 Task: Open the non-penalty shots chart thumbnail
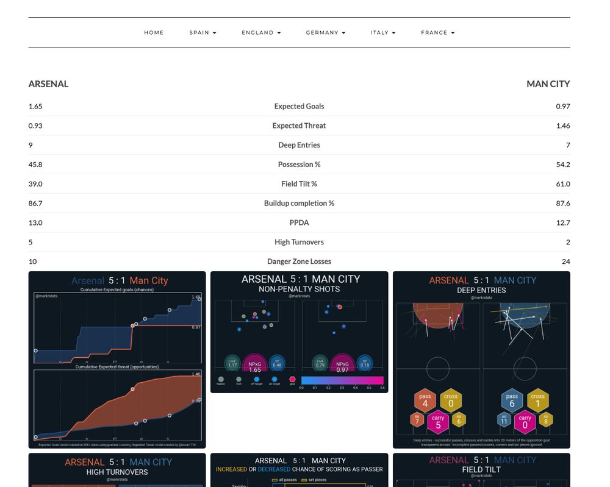tap(299, 332)
